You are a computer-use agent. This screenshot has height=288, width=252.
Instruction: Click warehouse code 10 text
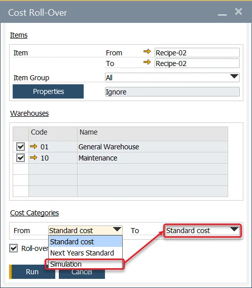point(45,158)
